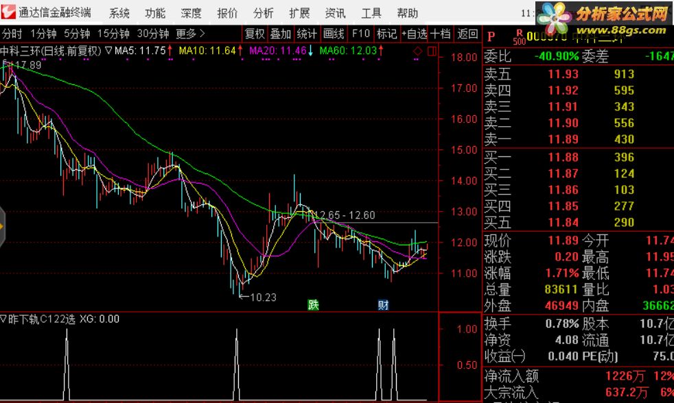
Task: Click the 买四 price 11.85
Action: point(563,206)
